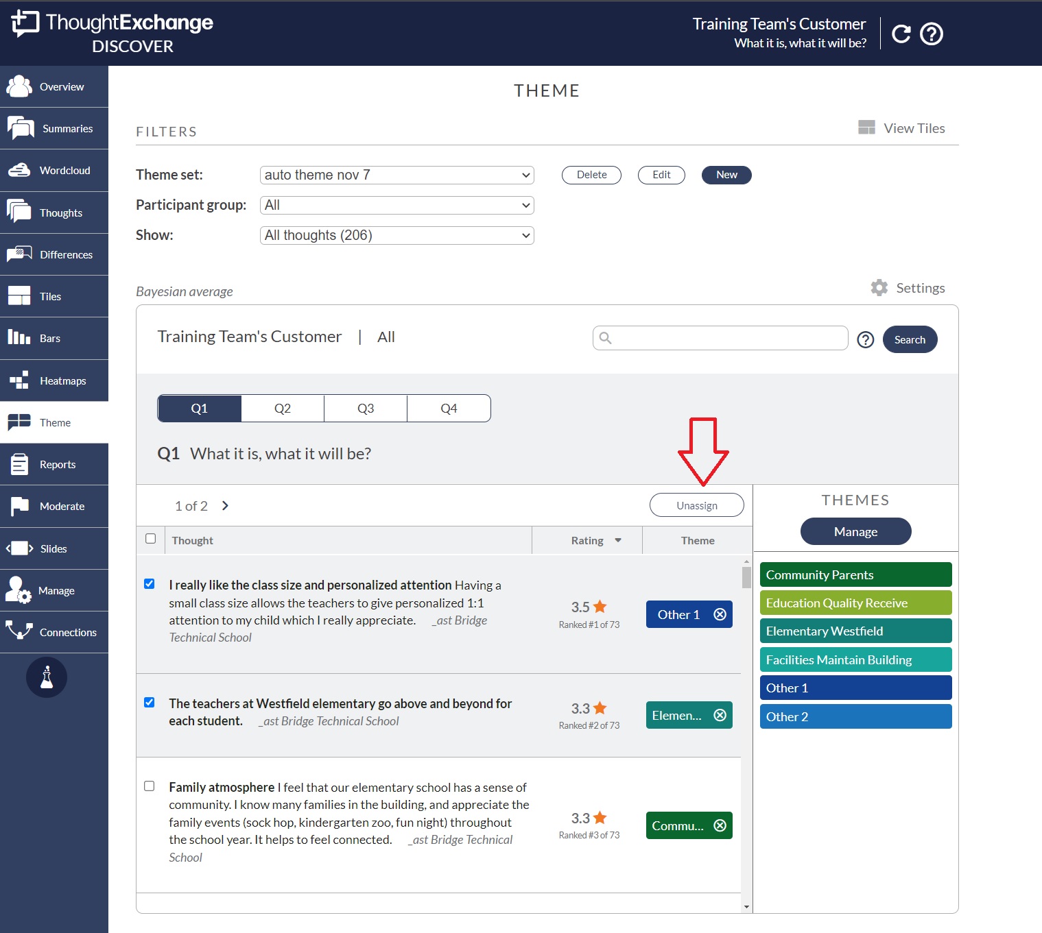Image resolution: width=1042 pixels, height=933 pixels.
Task: Open Heatmaps in the sidebar
Action: [54, 380]
